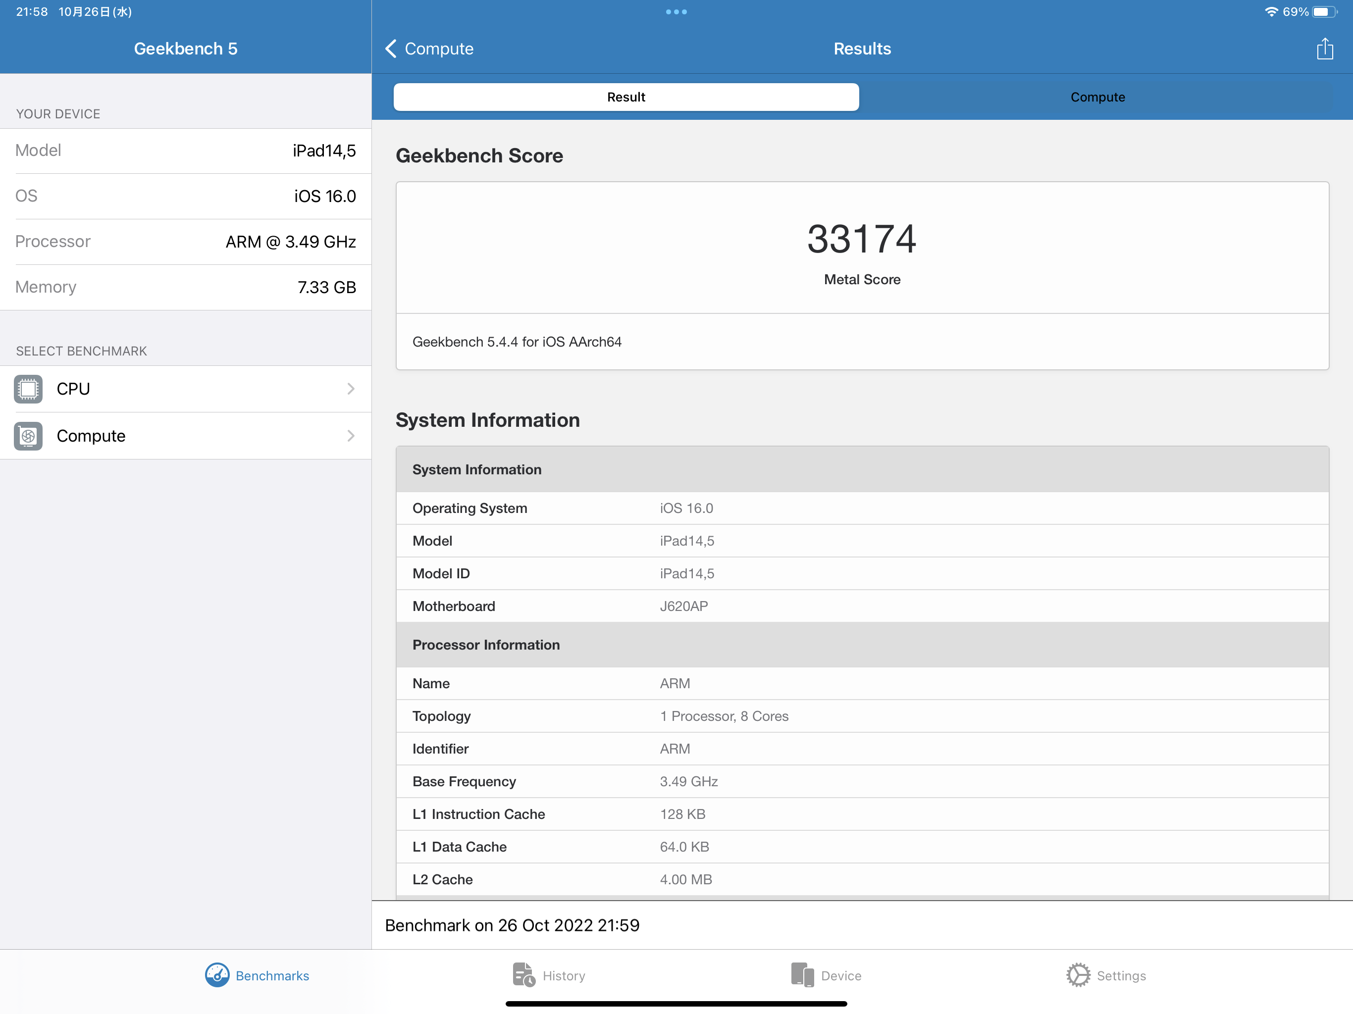
Task: Click the Processor value 'ARM @ 3.49 GHz'
Action: tap(291, 242)
